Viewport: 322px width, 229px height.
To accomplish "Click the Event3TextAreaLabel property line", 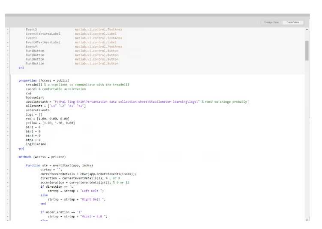I will pyautogui.click(x=71, y=34).
